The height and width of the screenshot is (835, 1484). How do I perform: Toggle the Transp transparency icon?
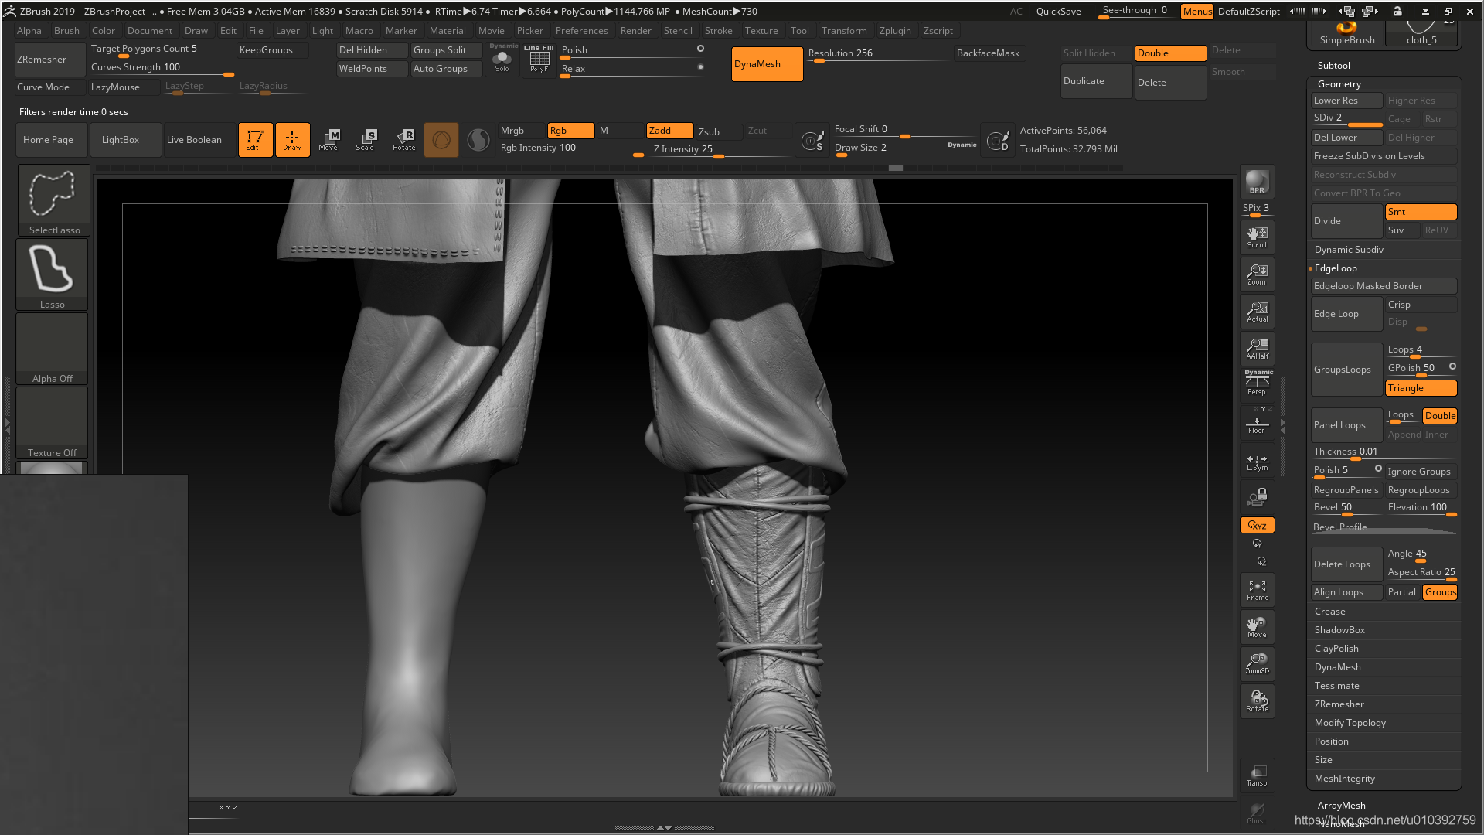click(1257, 775)
